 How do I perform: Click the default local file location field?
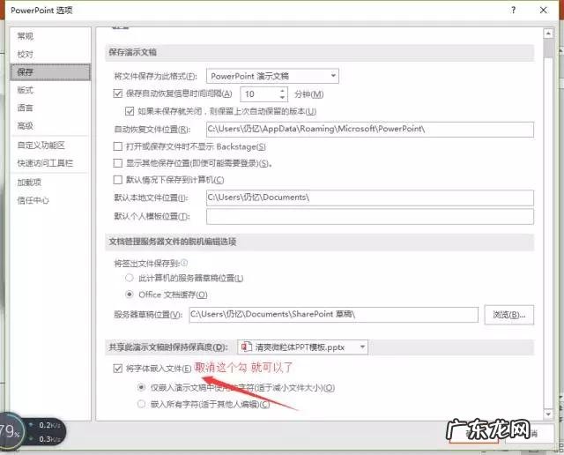tap(370, 198)
